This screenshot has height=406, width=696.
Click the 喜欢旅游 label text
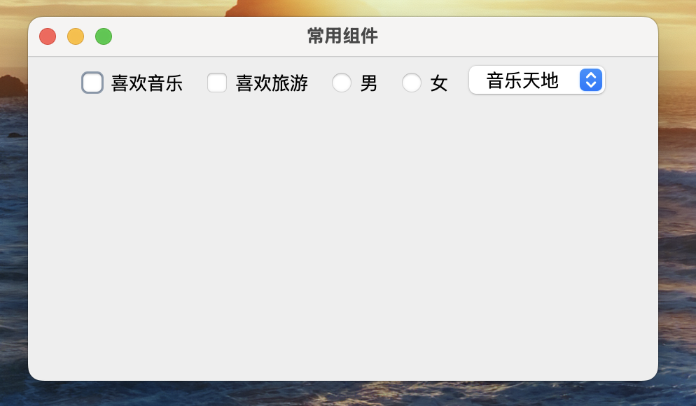(272, 83)
